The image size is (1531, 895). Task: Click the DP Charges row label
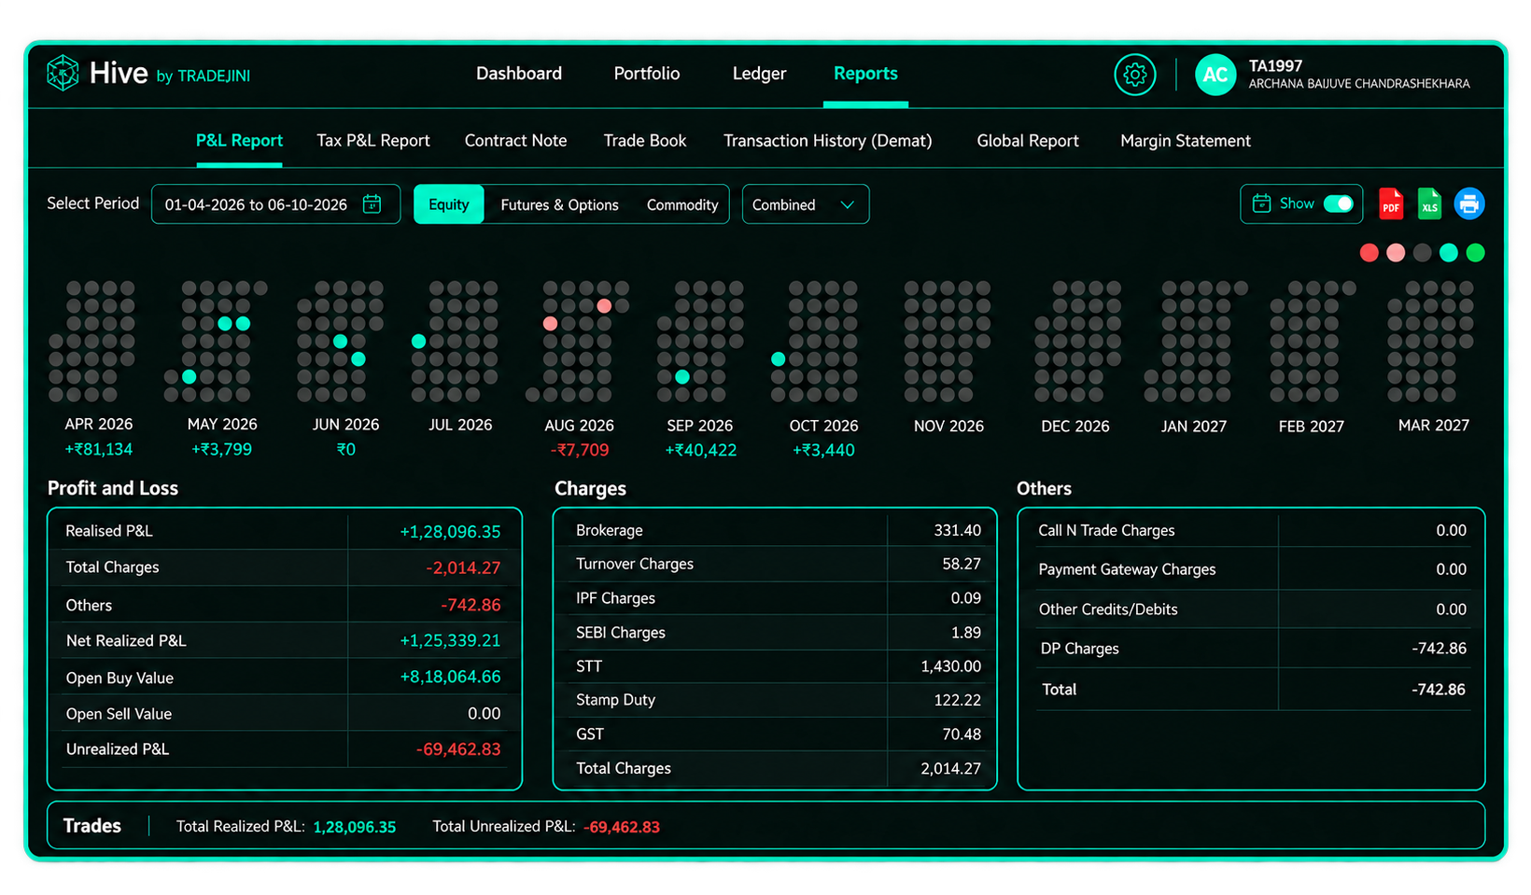click(x=1079, y=649)
